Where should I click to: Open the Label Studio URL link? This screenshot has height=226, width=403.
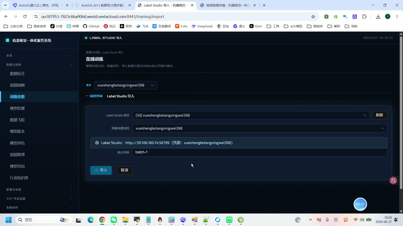coord(147,143)
